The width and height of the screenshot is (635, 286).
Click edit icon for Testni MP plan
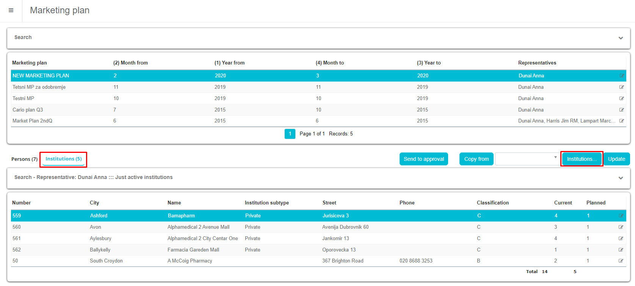tap(621, 99)
